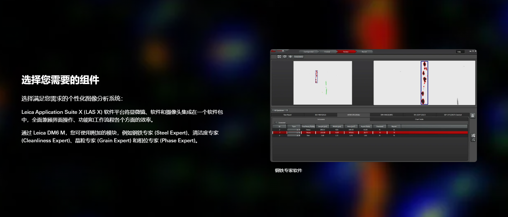
Task: Close the software window
Action: (x=475, y=51)
